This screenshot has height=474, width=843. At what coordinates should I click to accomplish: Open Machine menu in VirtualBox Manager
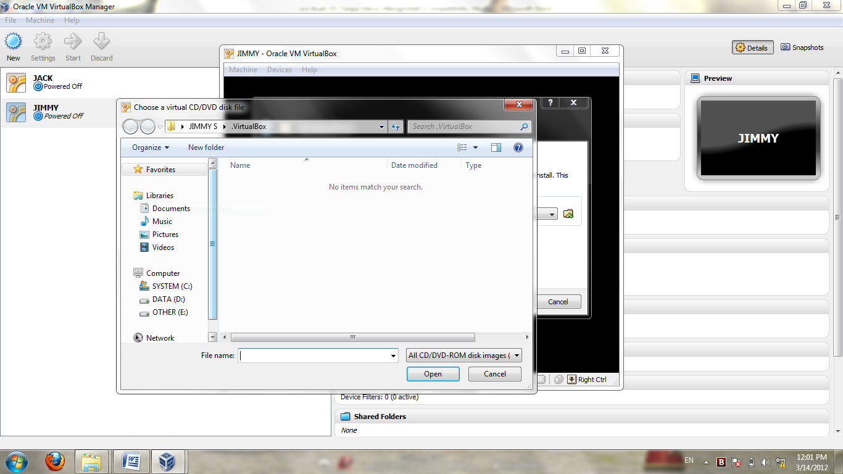40,20
